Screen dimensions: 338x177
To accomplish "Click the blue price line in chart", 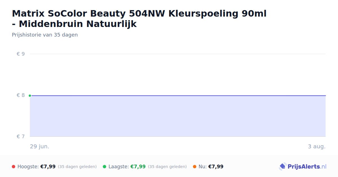I will [178, 96].
